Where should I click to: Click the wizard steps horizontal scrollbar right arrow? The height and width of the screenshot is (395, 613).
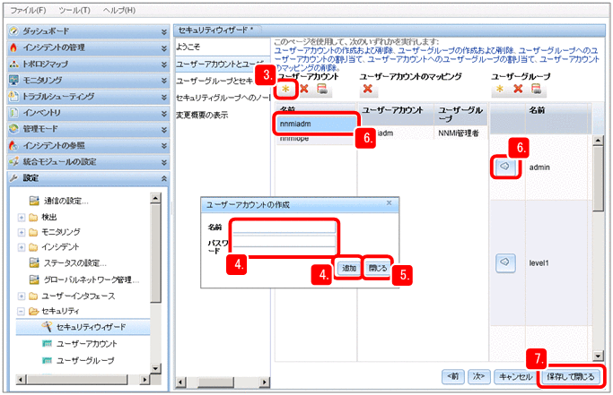click(x=265, y=382)
